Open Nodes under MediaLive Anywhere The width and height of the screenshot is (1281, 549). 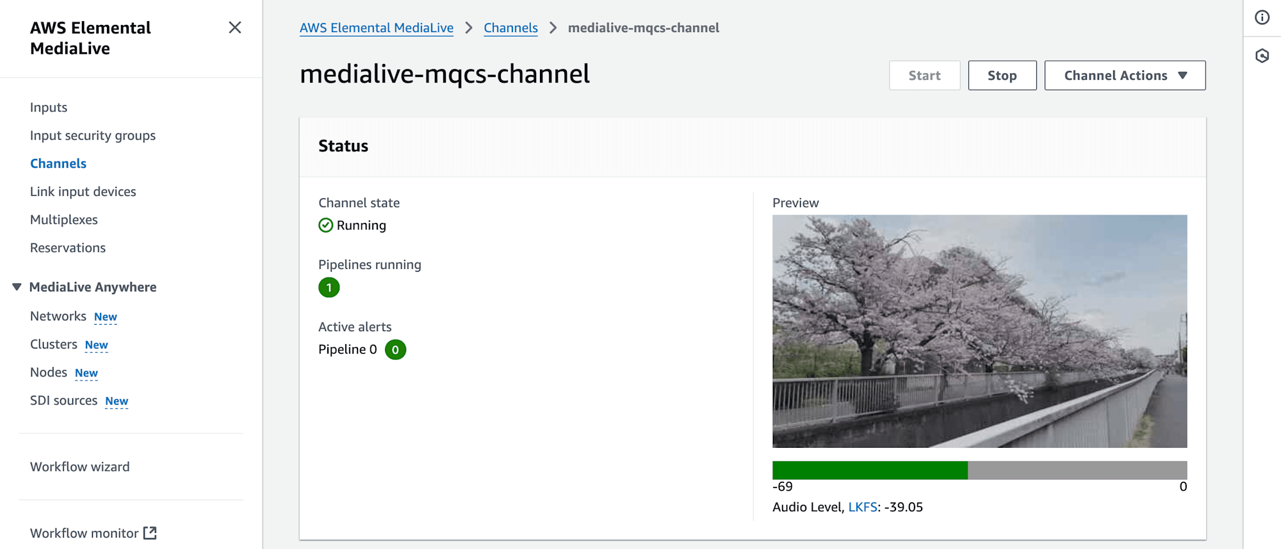point(49,372)
